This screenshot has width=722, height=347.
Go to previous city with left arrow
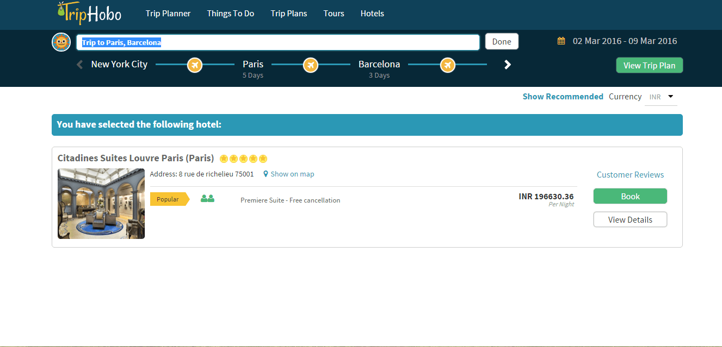[x=80, y=65]
